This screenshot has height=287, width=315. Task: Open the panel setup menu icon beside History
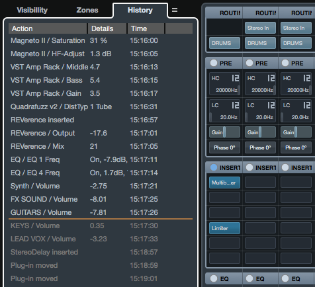175,10
